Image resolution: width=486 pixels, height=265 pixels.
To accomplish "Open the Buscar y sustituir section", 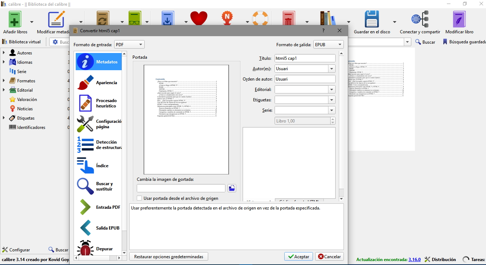I will coord(99,186).
